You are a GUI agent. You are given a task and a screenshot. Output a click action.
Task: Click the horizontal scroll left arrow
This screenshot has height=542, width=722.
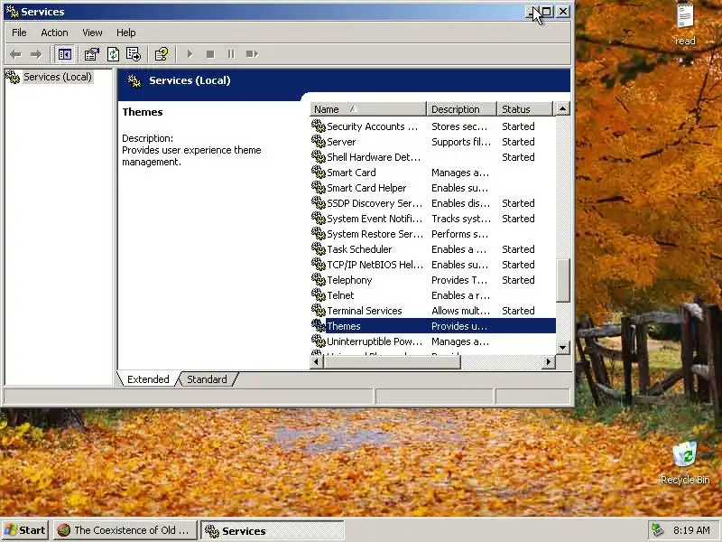(x=317, y=362)
